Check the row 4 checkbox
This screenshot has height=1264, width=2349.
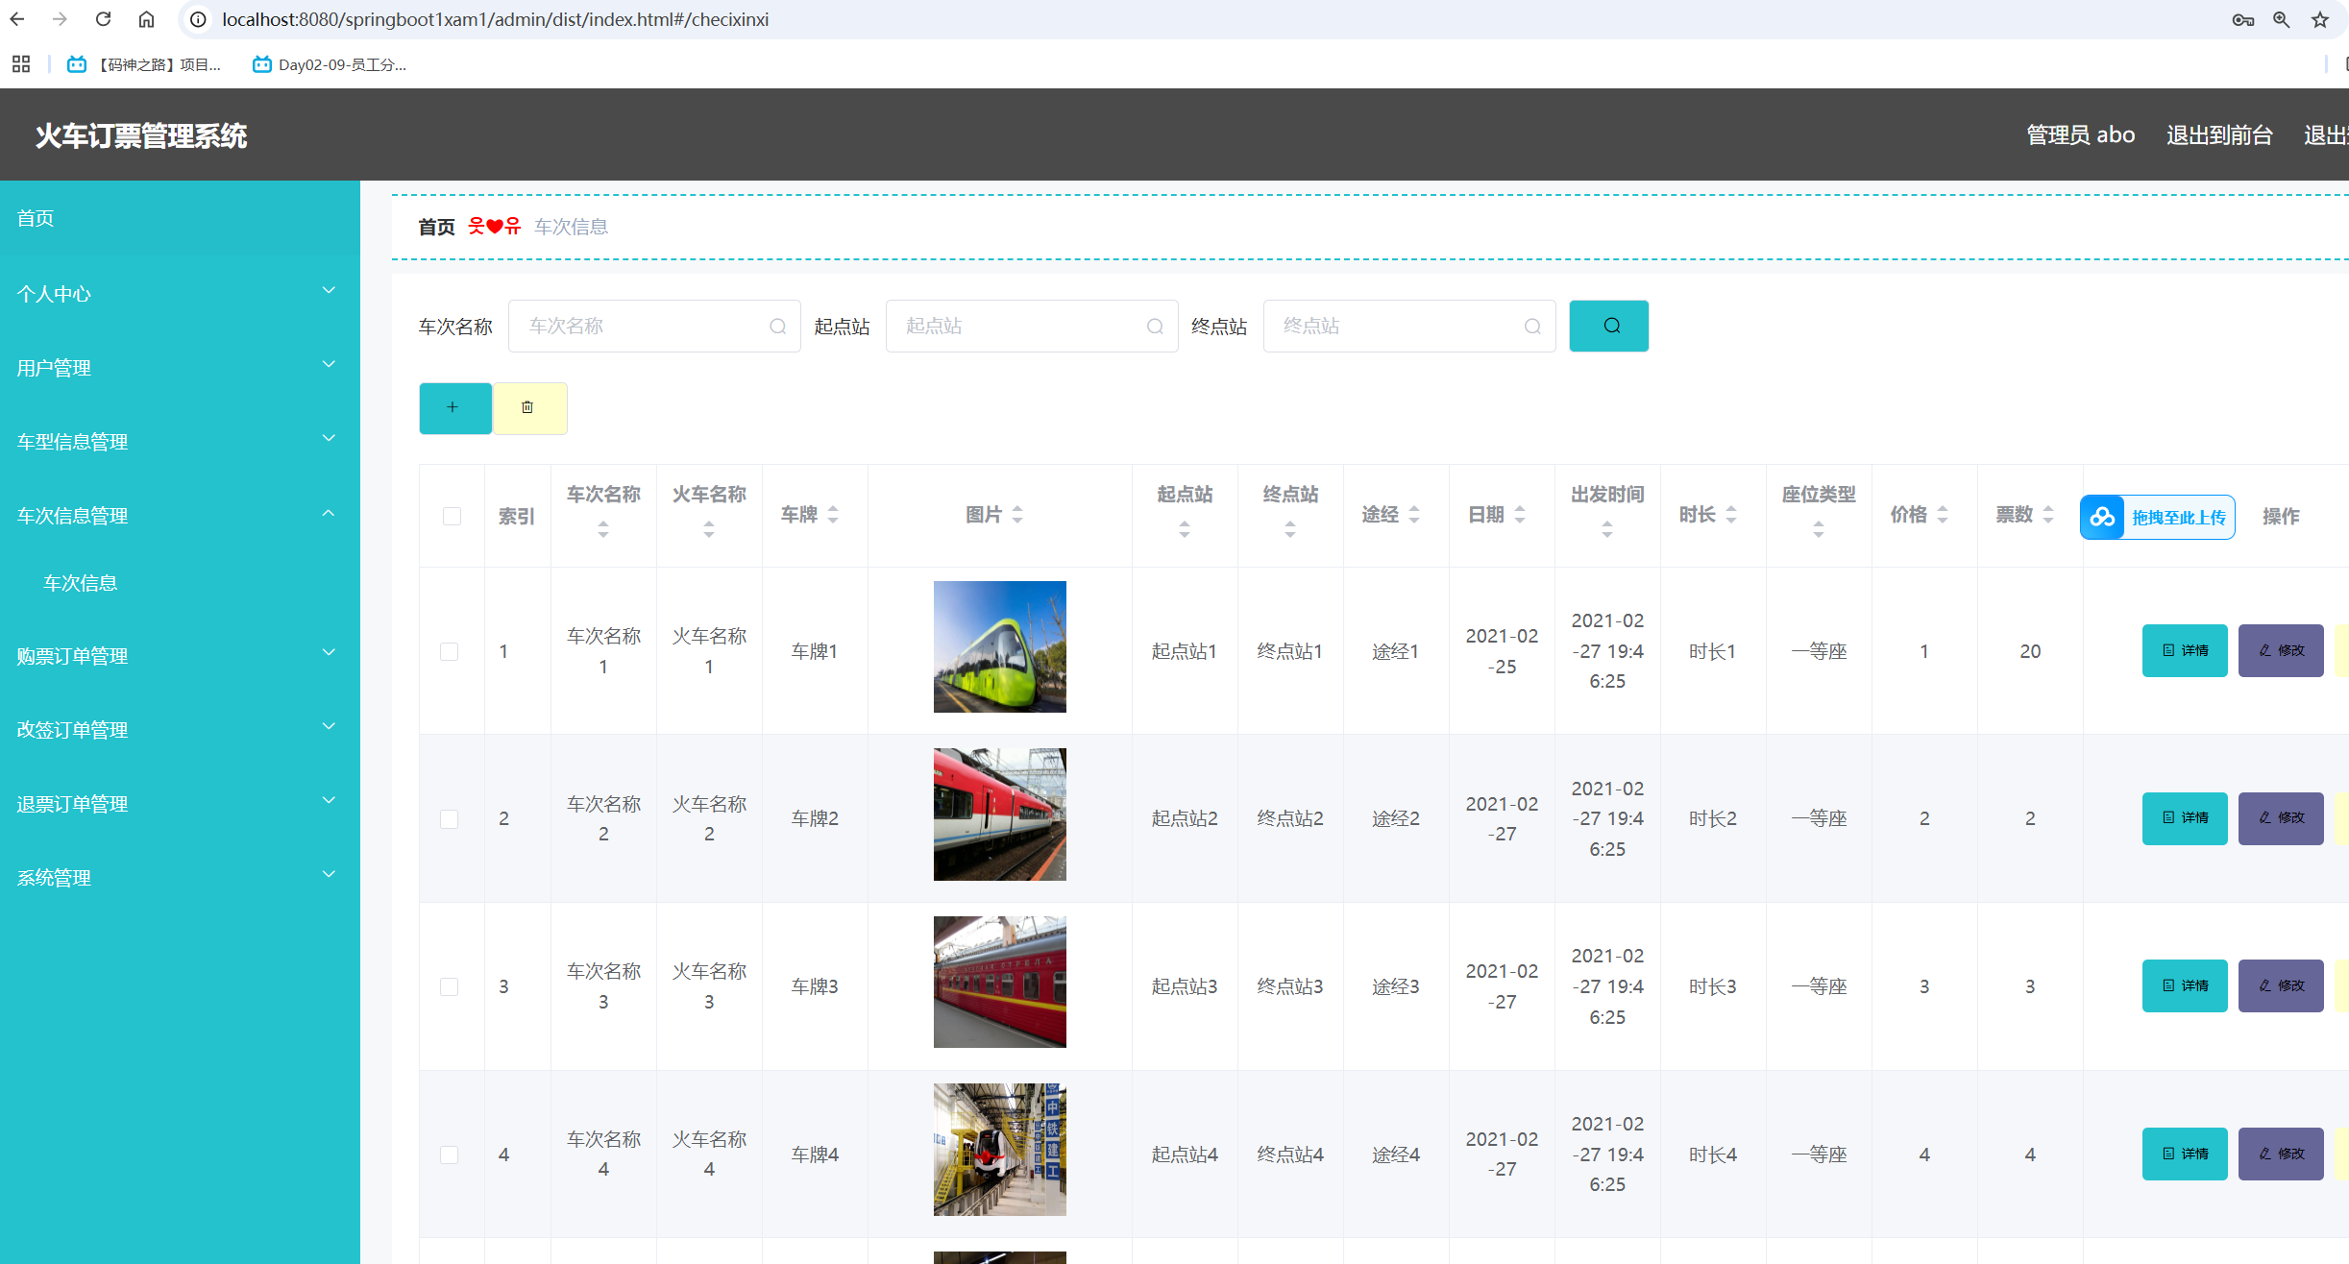click(449, 1155)
